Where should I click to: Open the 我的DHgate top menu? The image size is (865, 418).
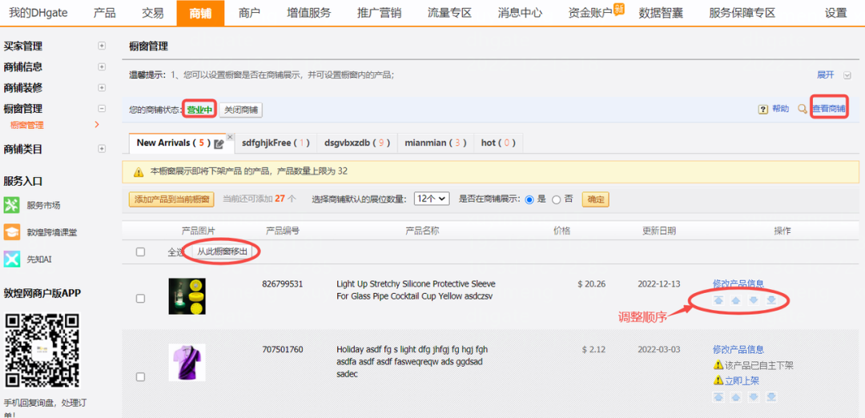pos(38,14)
